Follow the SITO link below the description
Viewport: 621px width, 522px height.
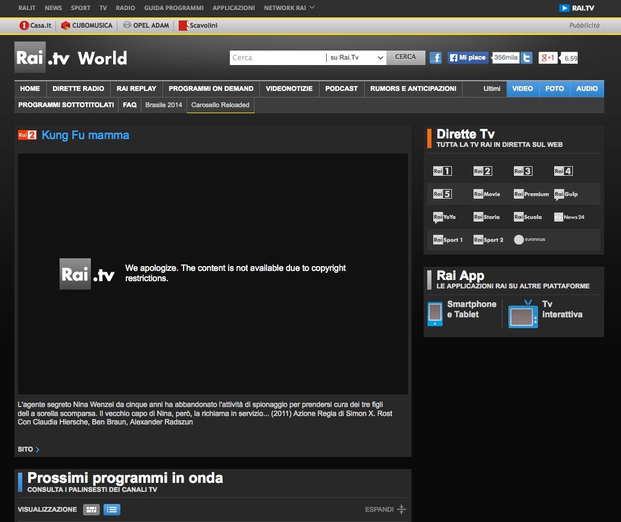click(x=28, y=450)
